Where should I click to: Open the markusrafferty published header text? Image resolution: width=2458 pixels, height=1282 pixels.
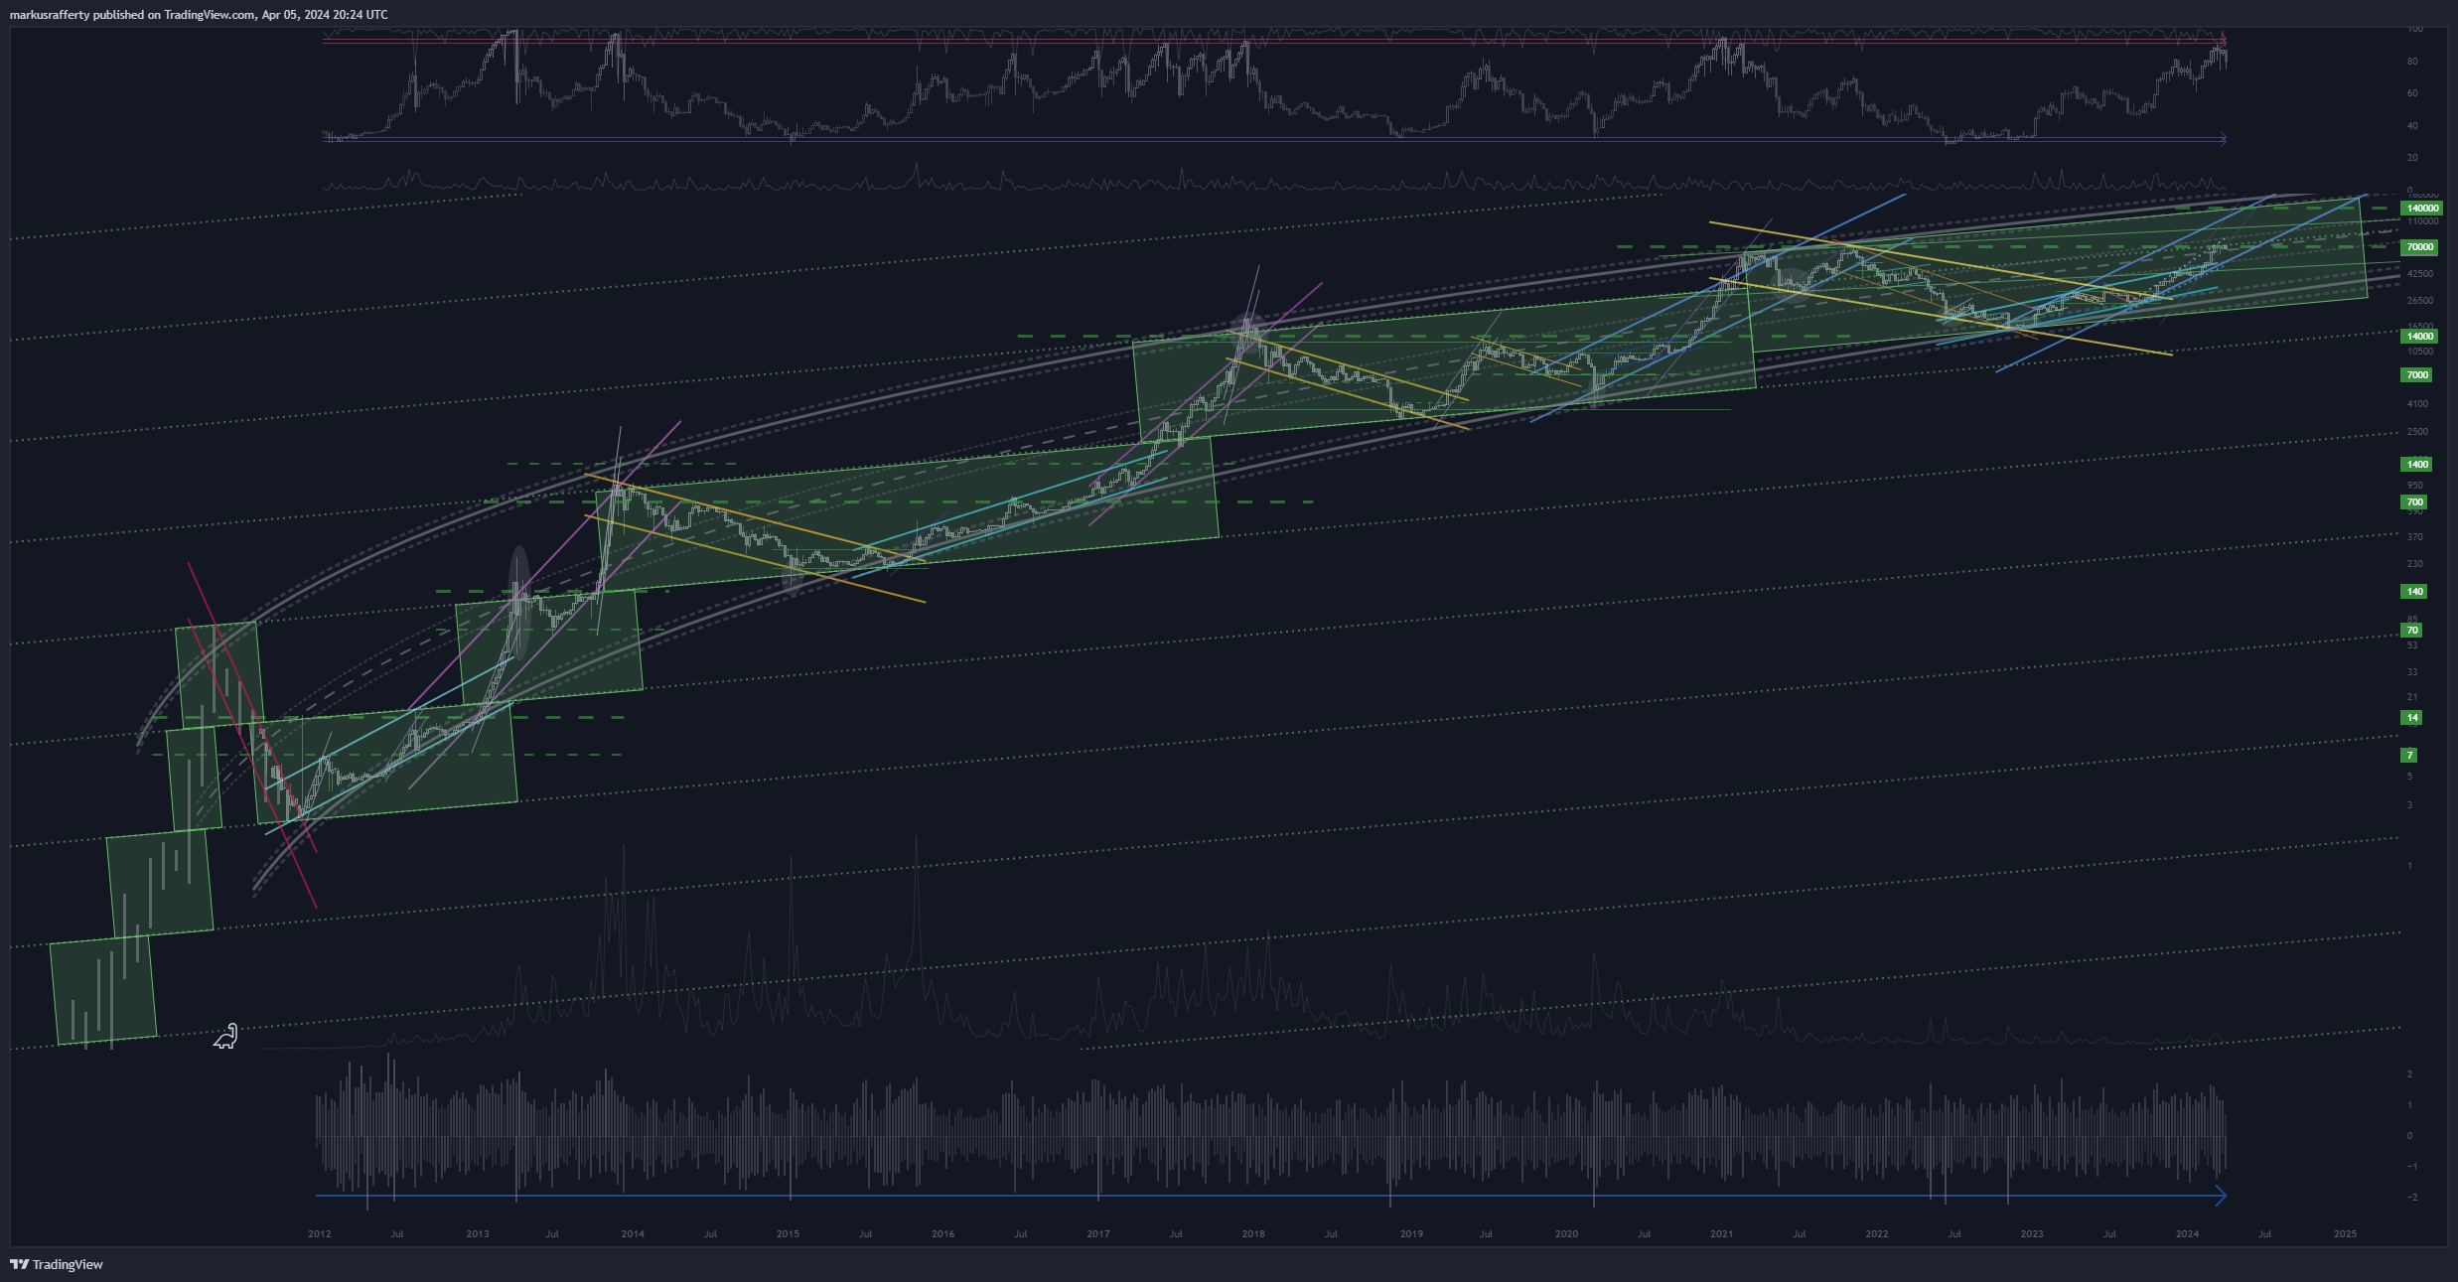pyautogui.click(x=199, y=14)
